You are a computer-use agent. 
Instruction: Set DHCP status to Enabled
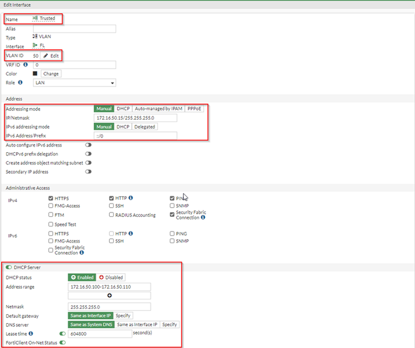[x=82, y=278]
